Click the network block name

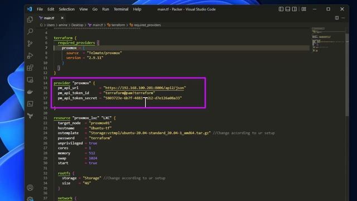65,198
